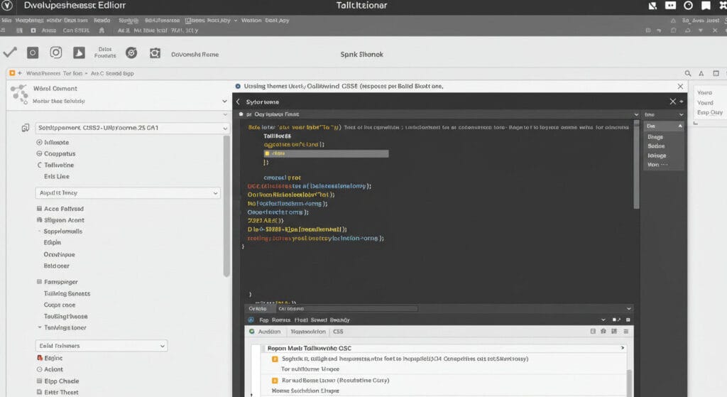Click the chat bubble icon in title bar
727x397 pixels.
[x=670, y=6]
